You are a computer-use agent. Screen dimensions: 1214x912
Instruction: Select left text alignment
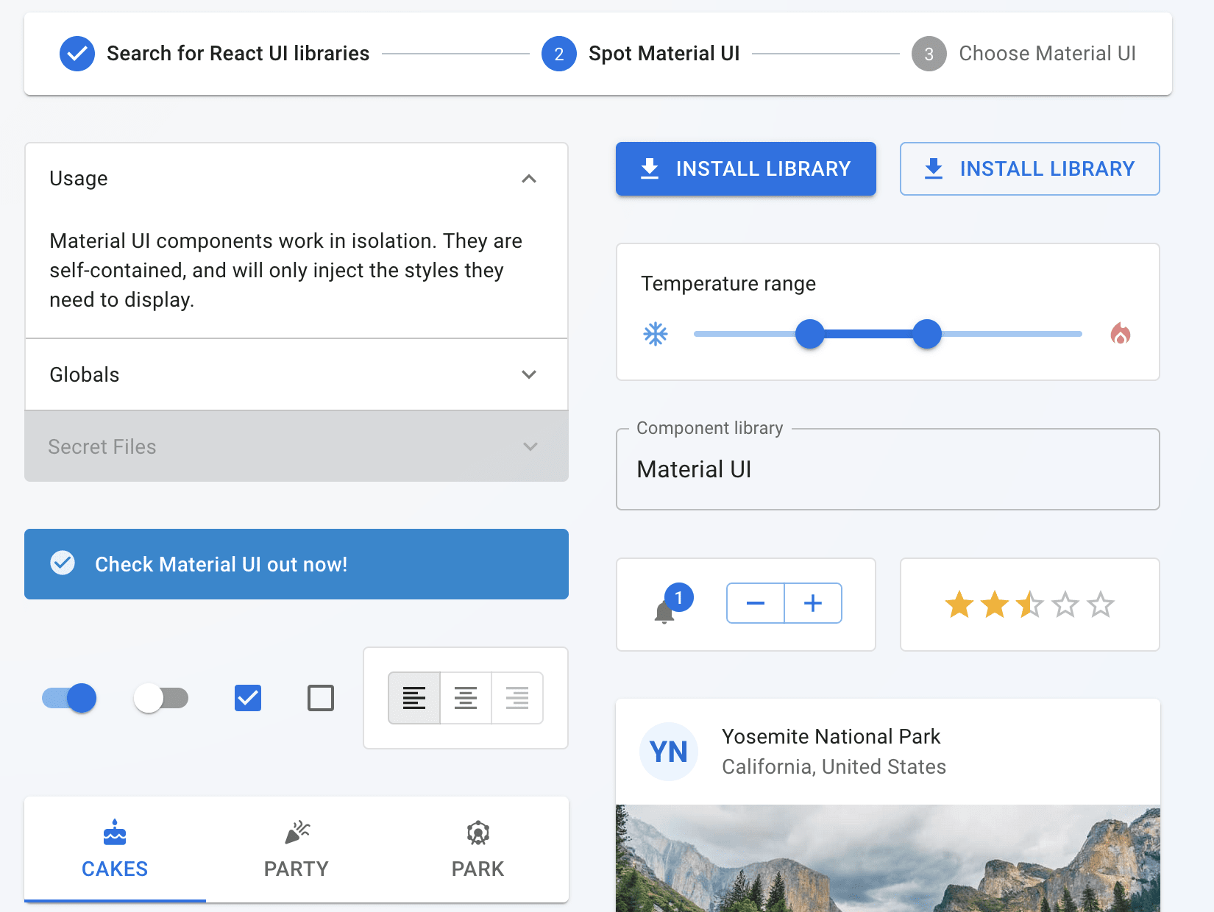(414, 698)
